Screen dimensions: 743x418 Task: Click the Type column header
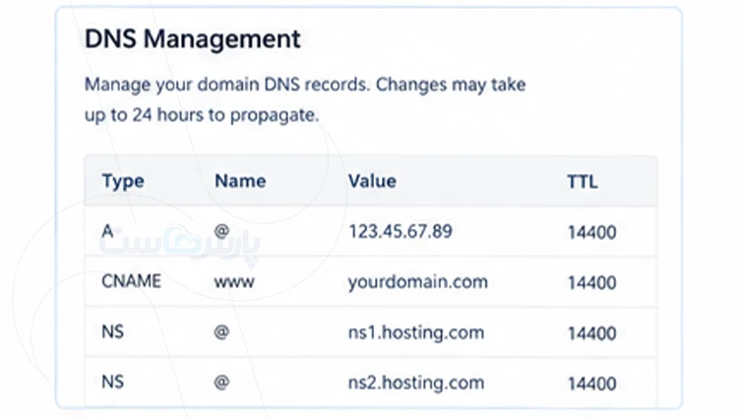point(123,182)
